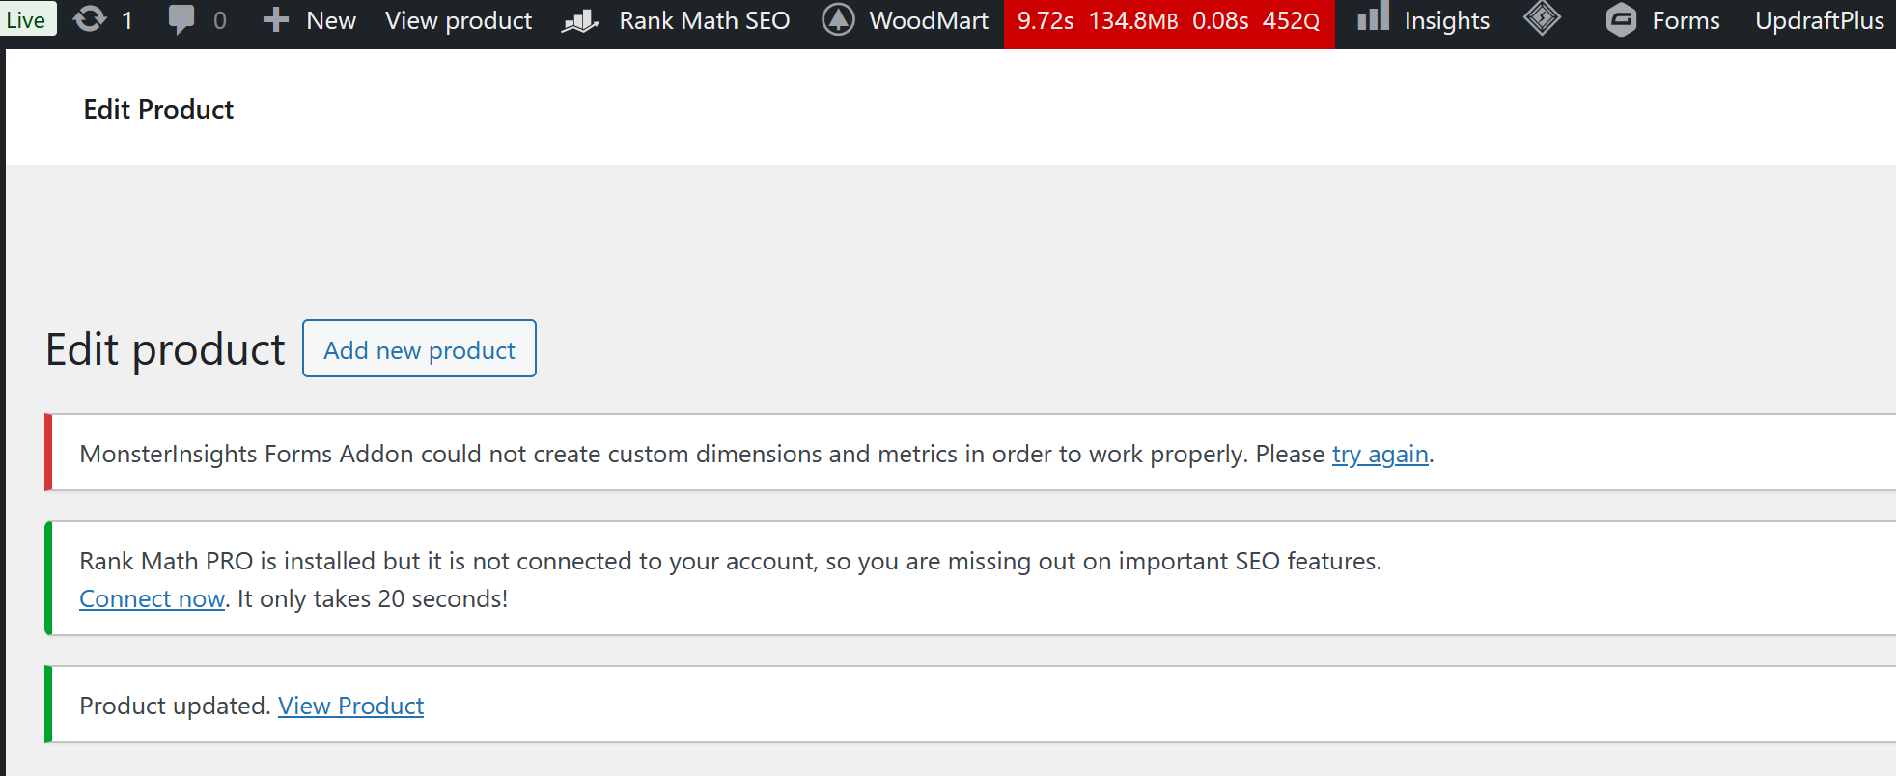The image size is (1896, 776).
Task: Click the Edit Product header title
Action: click(158, 109)
